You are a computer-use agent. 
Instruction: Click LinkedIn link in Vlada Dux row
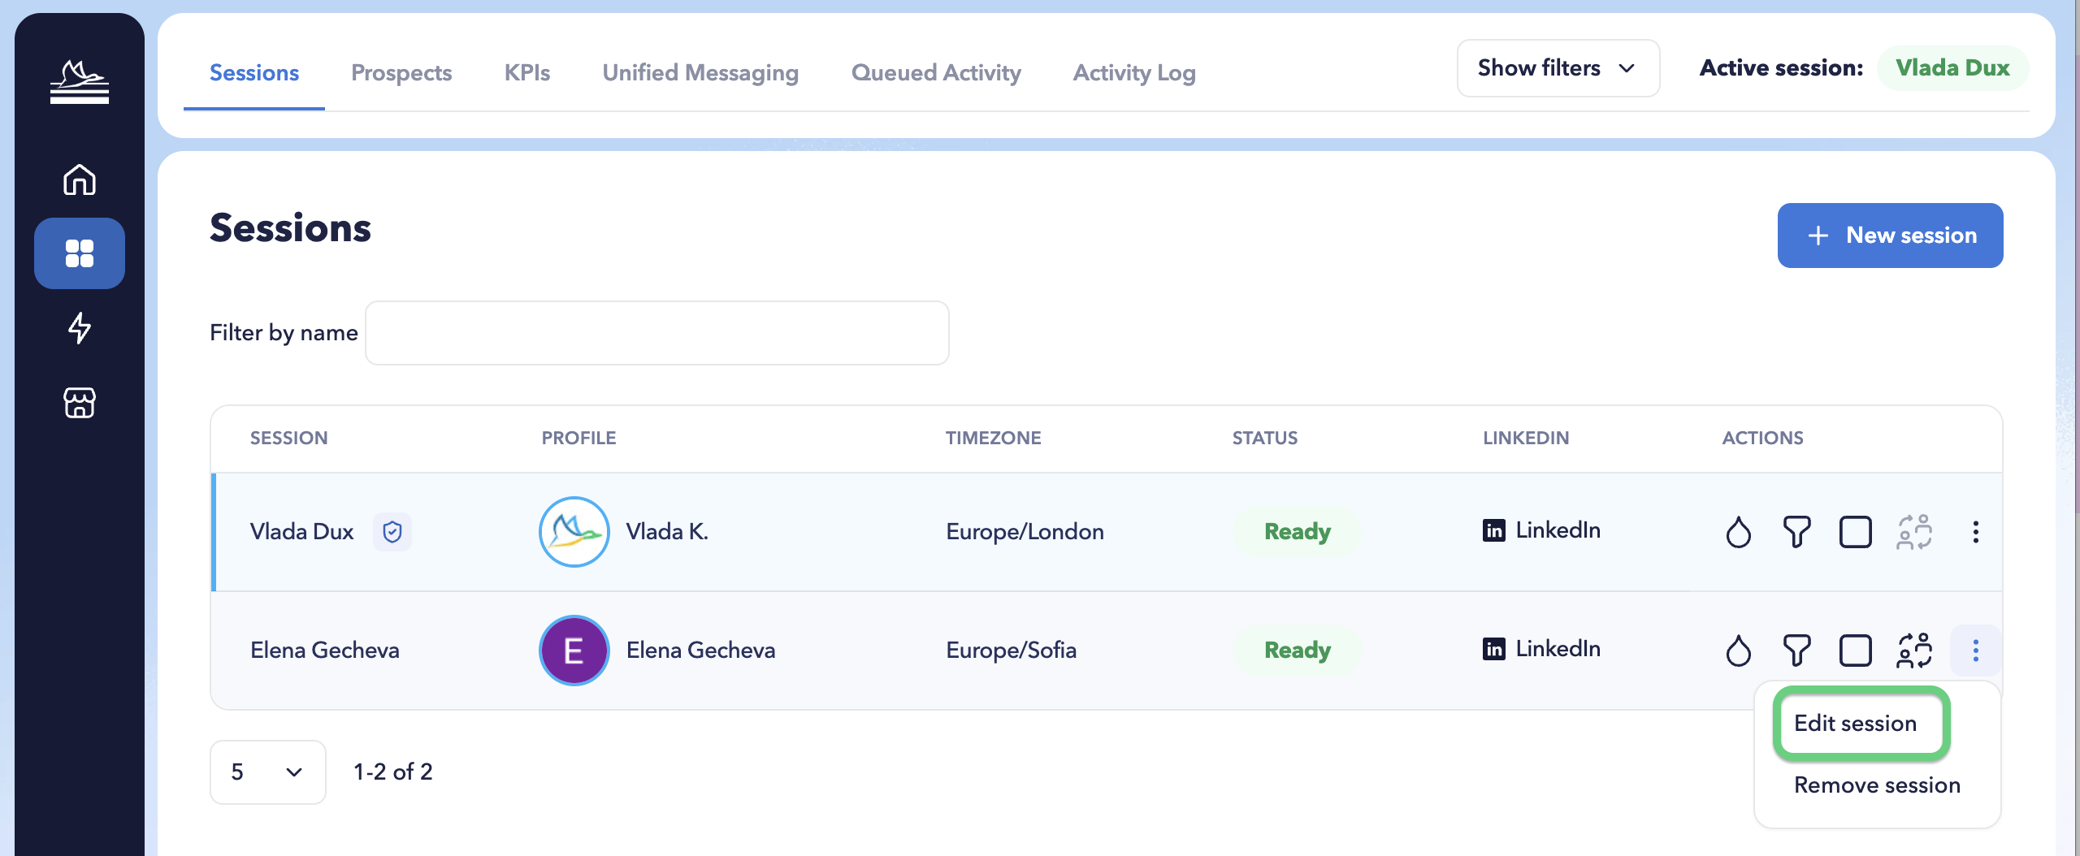click(x=1541, y=530)
